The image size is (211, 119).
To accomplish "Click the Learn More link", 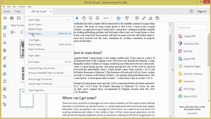I will pyautogui.click(x=192, y=113).
